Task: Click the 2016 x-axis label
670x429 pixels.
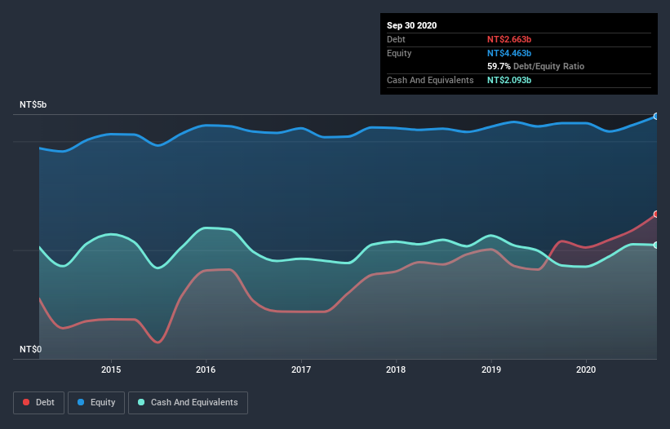Action: tap(206, 369)
